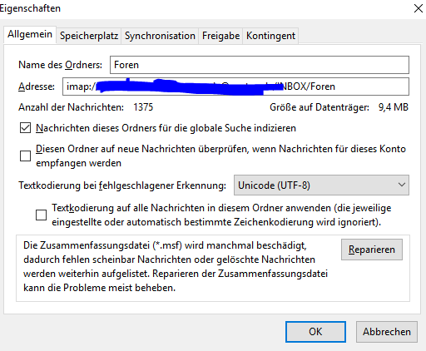The height and width of the screenshot is (351, 426).
Task: Open the Synchronisation tab
Action: point(160,36)
